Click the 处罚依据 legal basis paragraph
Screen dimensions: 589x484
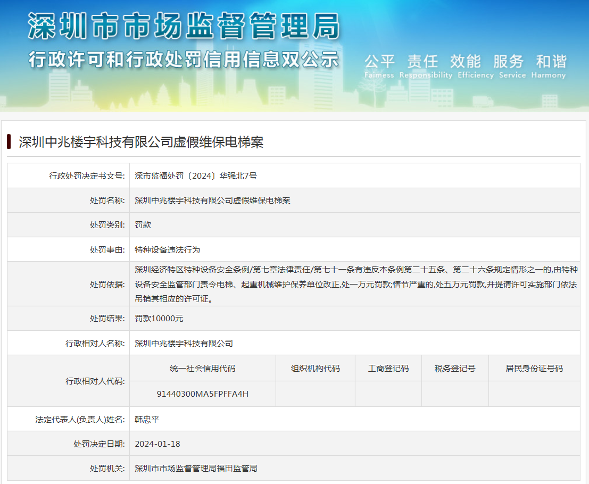point(355,284)
